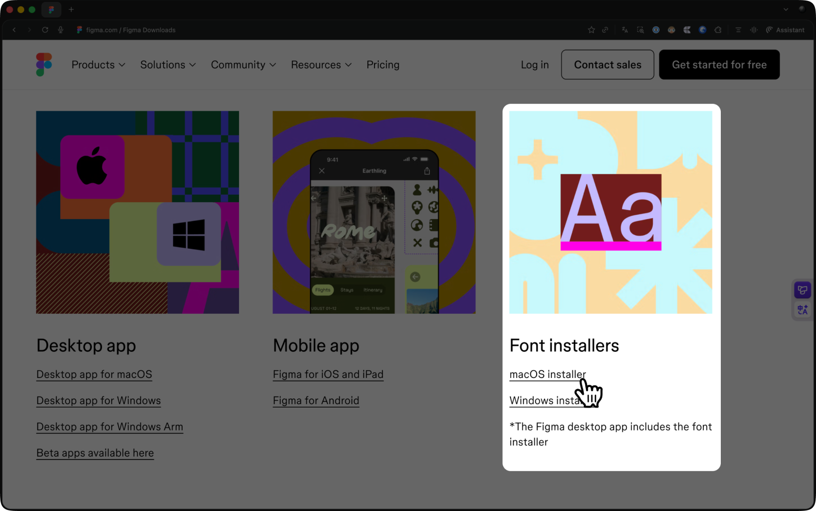Reload the page with the refresh icon
The height and width of the screenshot is (511, 816).
pos(45,30)
